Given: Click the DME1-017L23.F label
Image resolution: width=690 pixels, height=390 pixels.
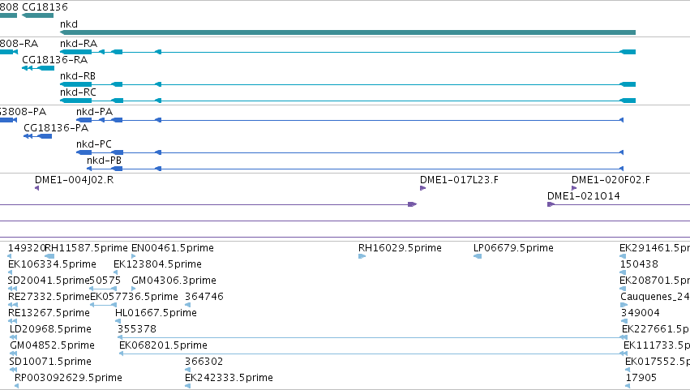Looking at the screenshot, I should 459,180.
